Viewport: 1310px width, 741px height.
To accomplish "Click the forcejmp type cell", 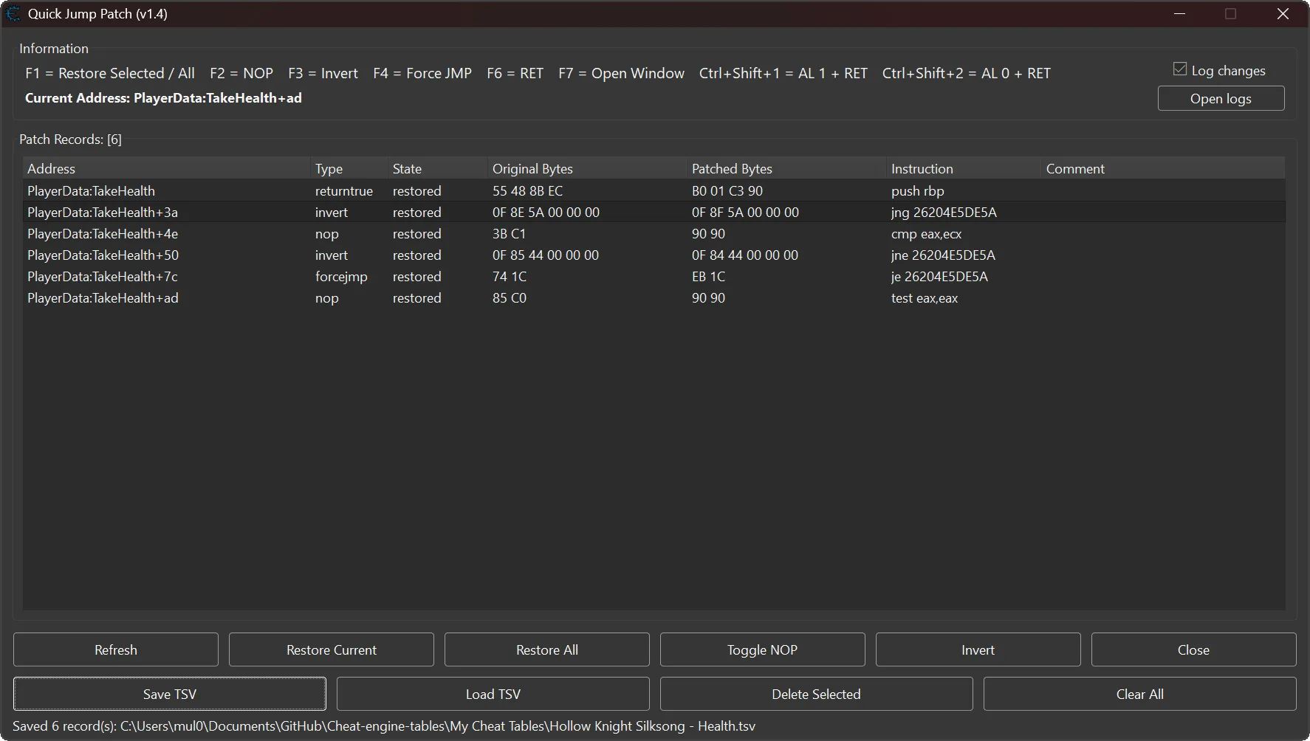I will (x=341, y=277).
